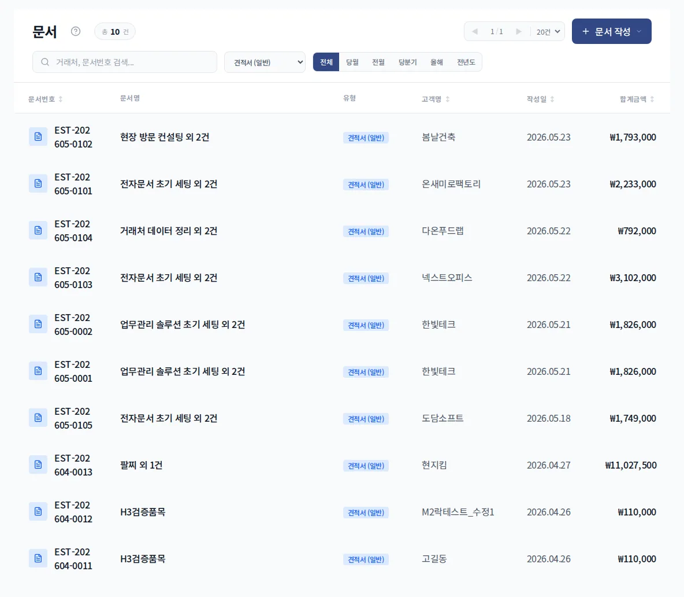Select the 올해 period tab

point(437,62)
